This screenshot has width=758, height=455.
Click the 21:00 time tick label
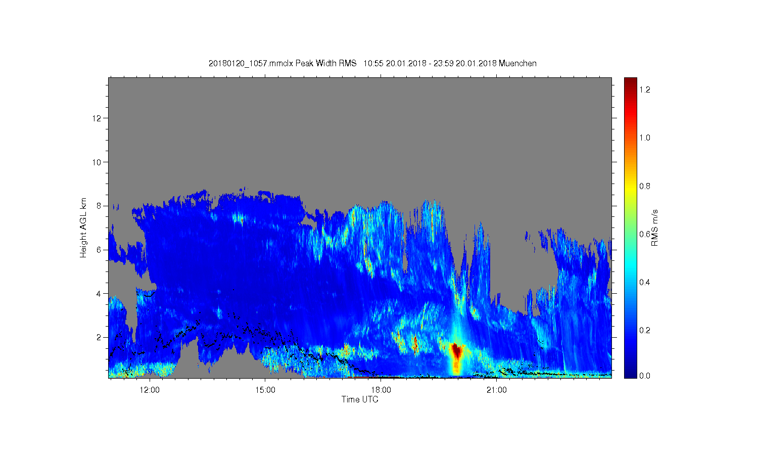[497, 390]
